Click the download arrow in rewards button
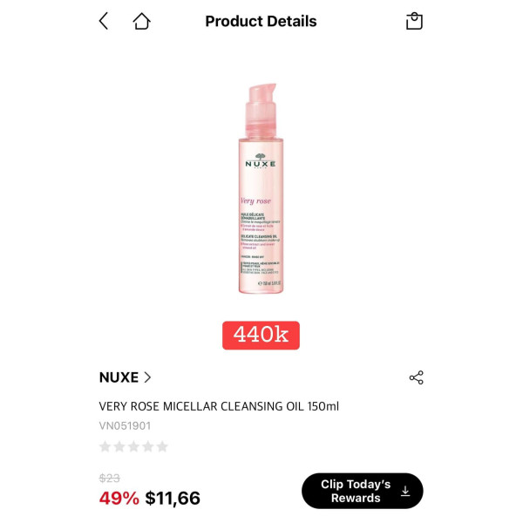 [x=405, y=491]
